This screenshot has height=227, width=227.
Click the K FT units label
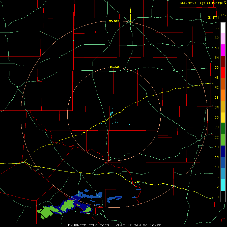(213, 17)
